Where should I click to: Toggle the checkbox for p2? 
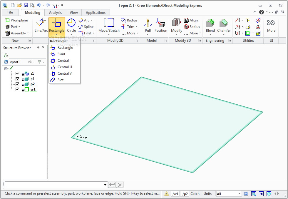pos(17,84)
